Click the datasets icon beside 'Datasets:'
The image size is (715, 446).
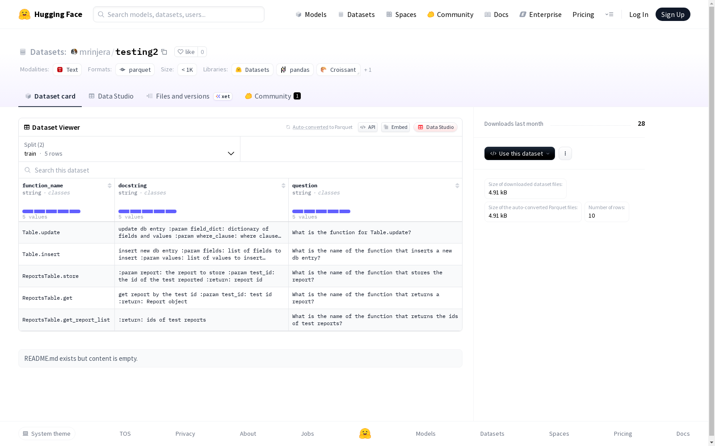[x=23, y=52]
